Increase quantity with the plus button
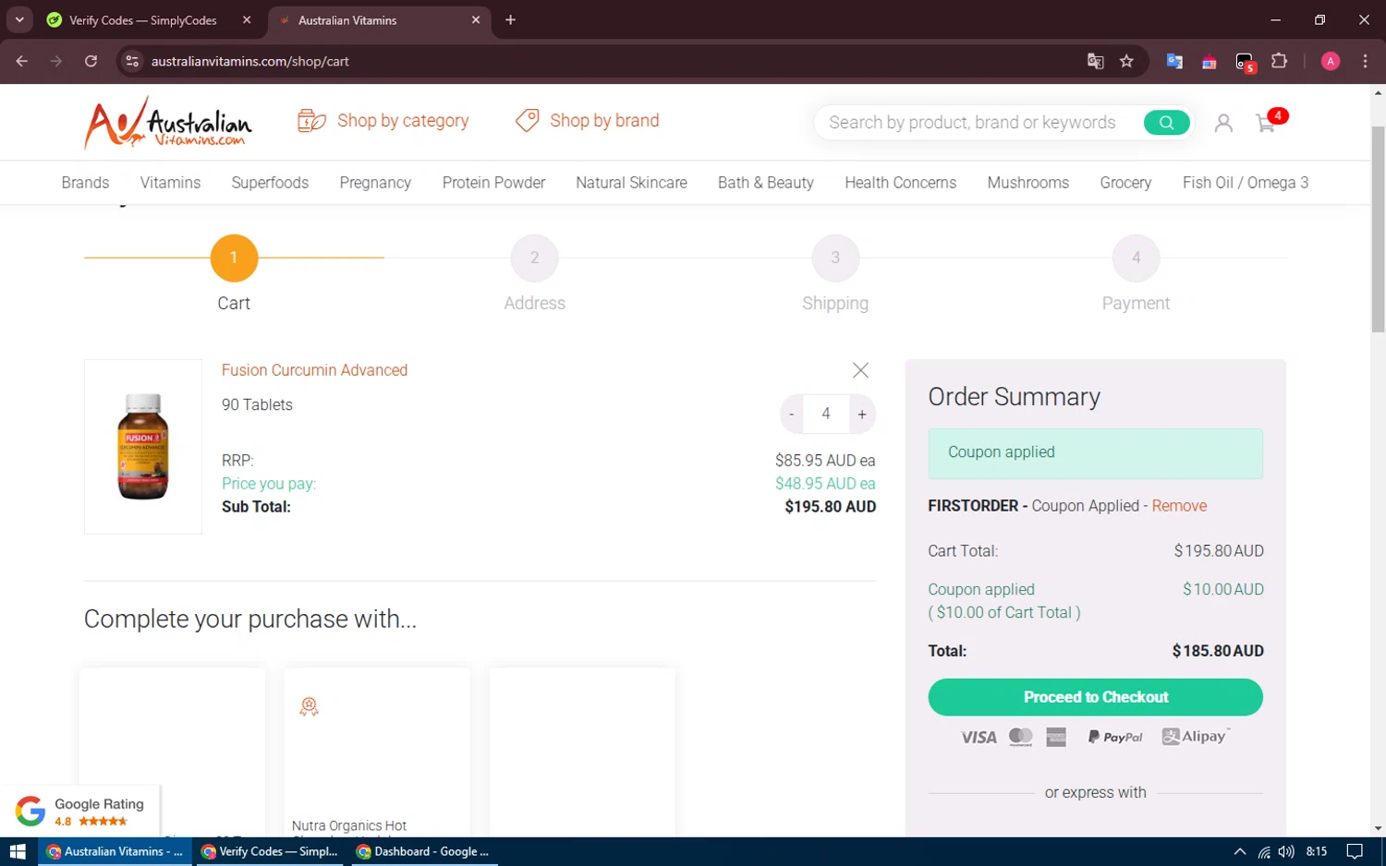 tap(862, 415)
